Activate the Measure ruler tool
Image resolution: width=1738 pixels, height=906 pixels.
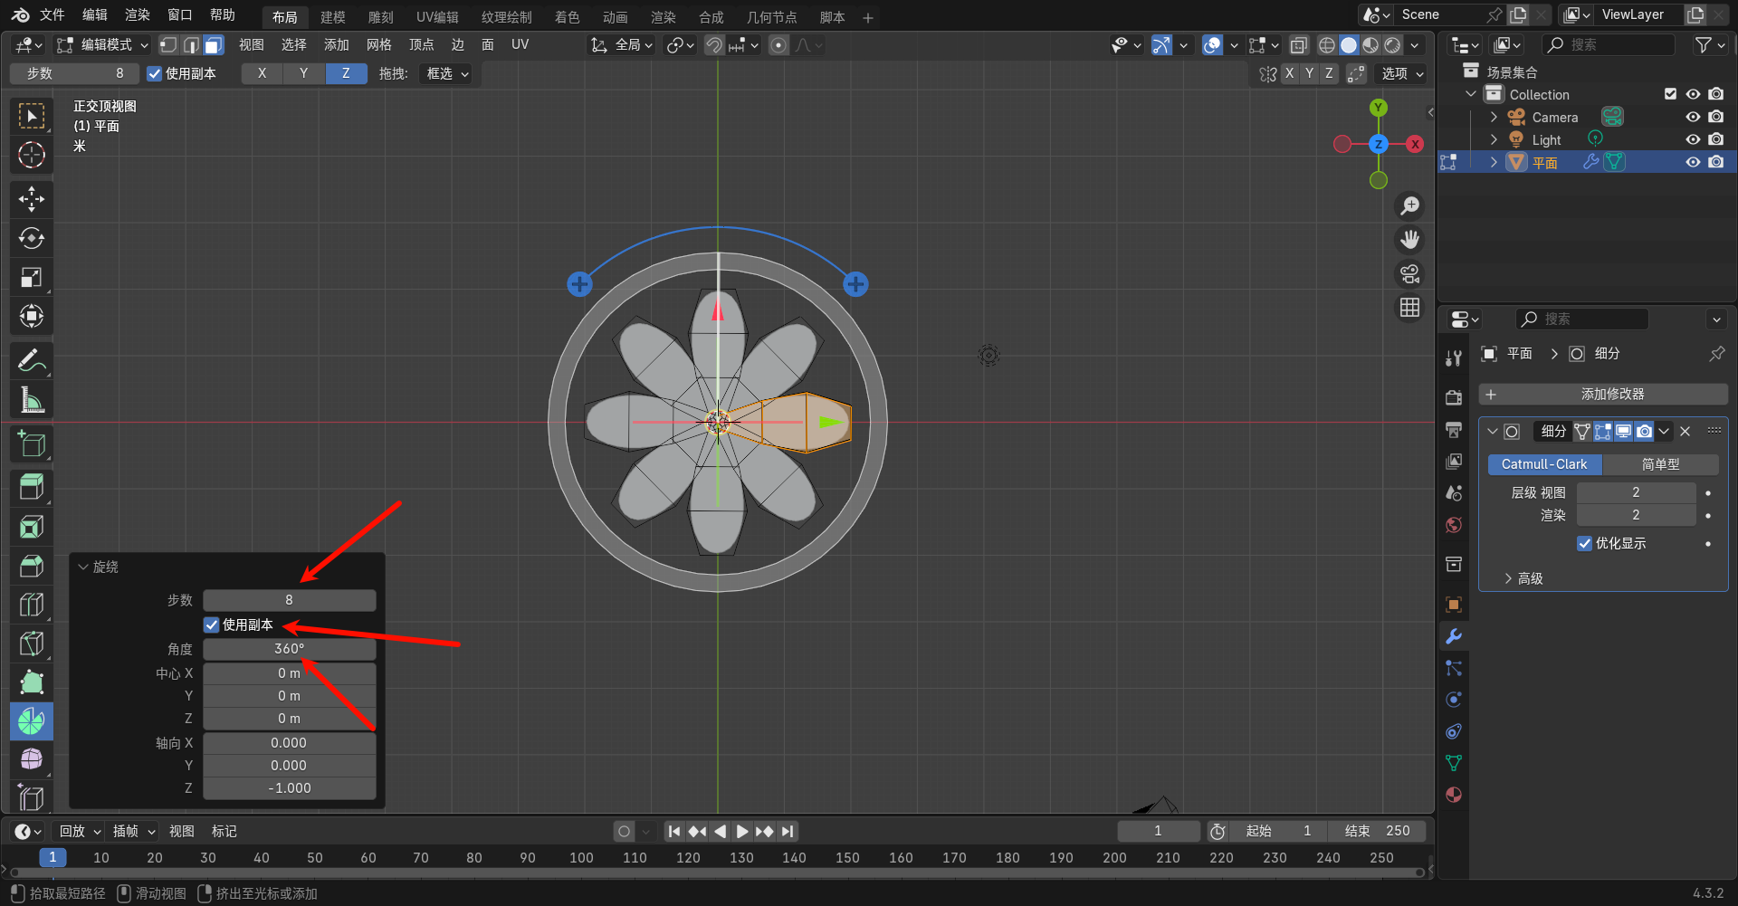tap(32, 399)
